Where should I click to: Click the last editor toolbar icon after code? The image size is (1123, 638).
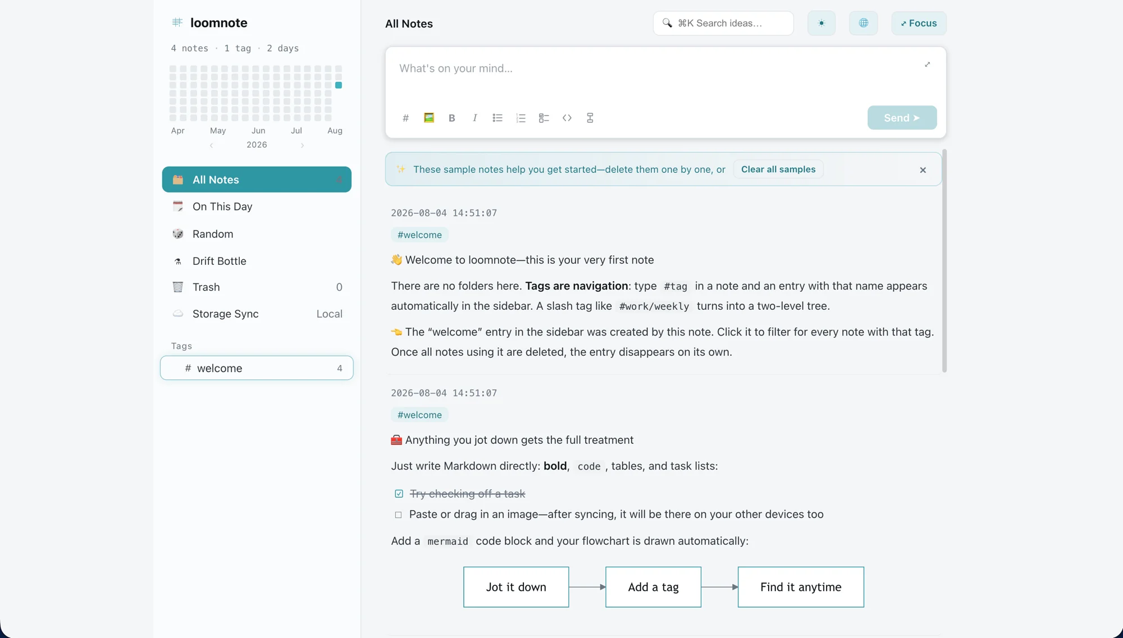(590, 118)
